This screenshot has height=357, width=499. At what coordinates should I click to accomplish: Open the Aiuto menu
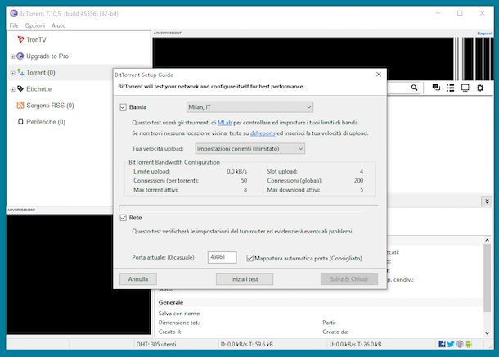(x=59, y=25)
